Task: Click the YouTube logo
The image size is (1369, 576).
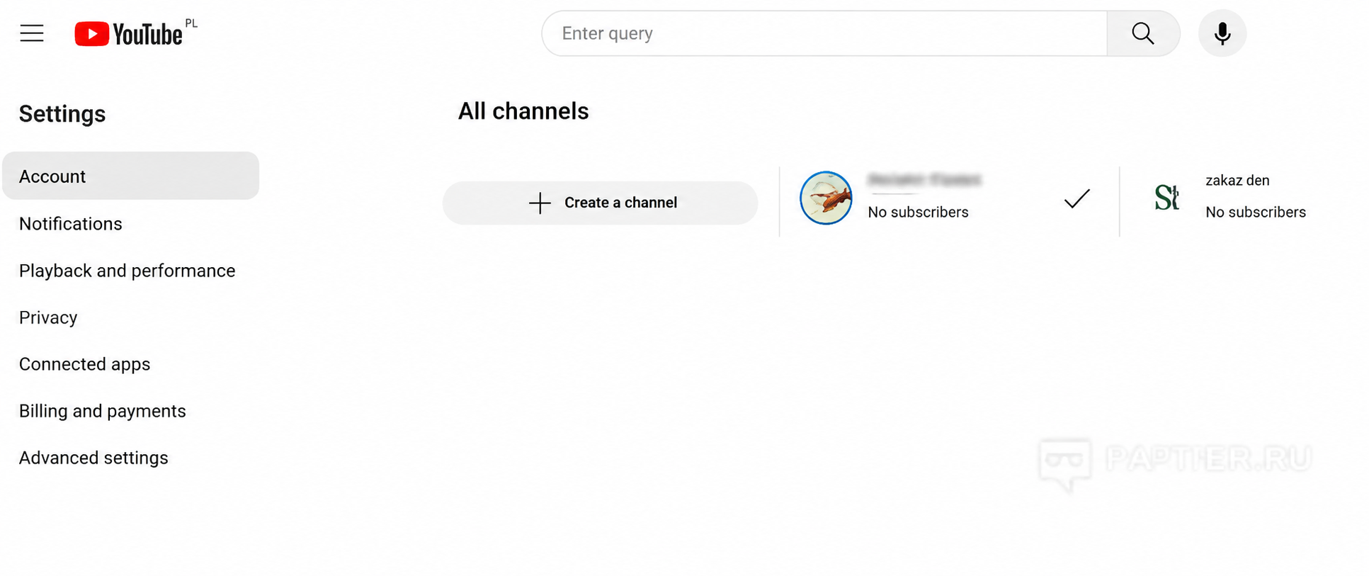Action: point(128,34)
